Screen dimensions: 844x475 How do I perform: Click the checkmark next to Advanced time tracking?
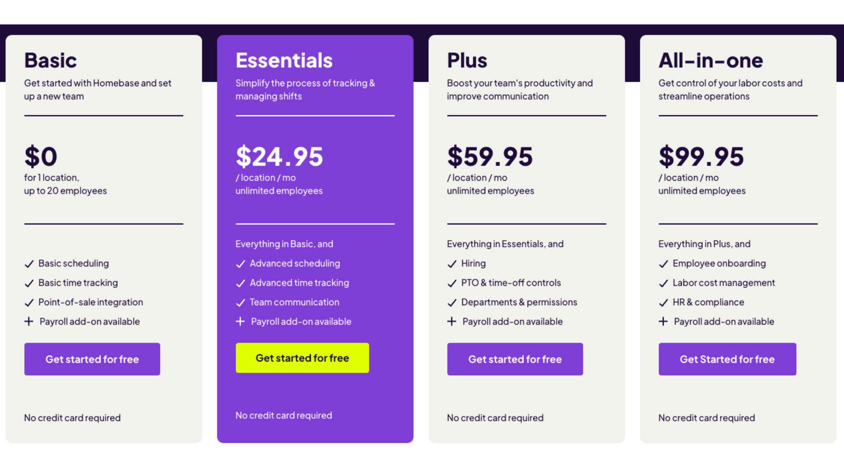pos(240,283)
